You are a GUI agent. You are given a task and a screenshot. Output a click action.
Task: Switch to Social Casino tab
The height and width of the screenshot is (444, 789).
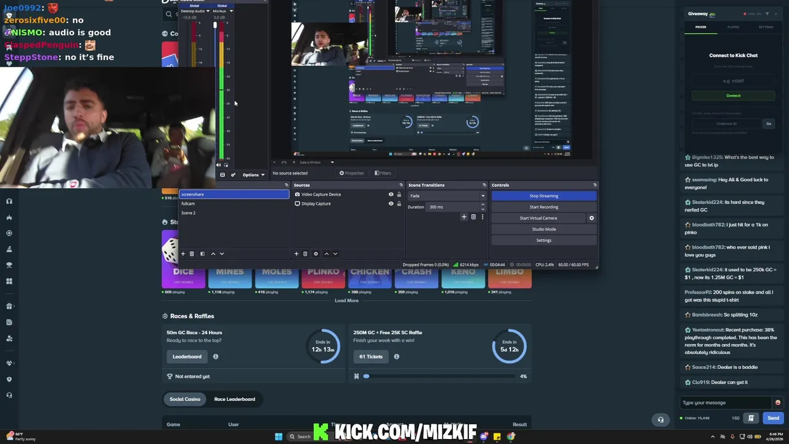pos(185,399)
